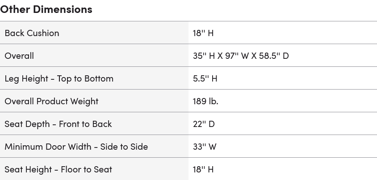
Task: Select the "Front to Back" text
Action: tap(85, 123)
